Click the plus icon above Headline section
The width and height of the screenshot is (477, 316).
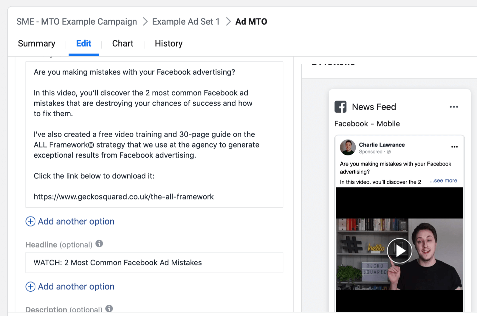(x=30, y=221)
